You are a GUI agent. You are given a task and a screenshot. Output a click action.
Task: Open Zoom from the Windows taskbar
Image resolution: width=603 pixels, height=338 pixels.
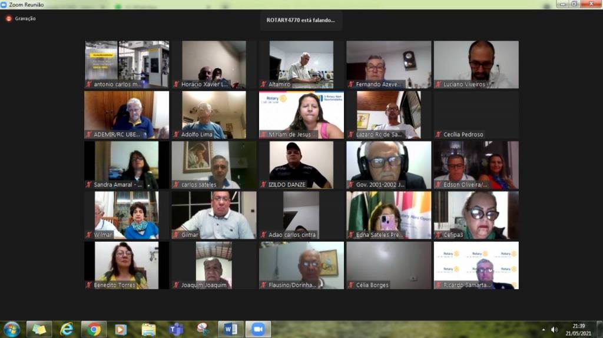(x=258, y=329)
